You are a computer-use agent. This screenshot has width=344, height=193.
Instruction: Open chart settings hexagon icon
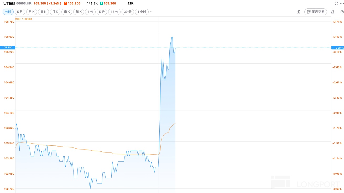pos(342,12)
